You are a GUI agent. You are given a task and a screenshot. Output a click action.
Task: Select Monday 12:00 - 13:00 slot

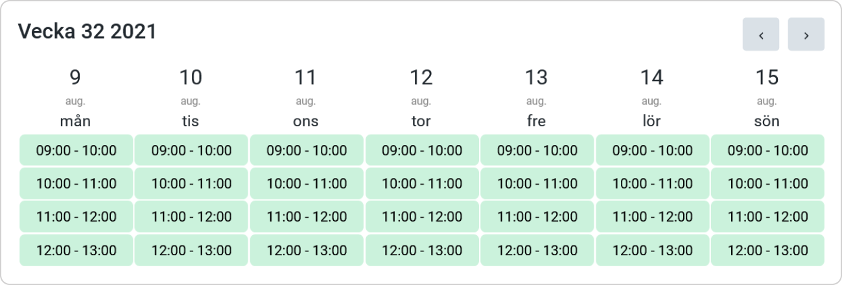76,250
